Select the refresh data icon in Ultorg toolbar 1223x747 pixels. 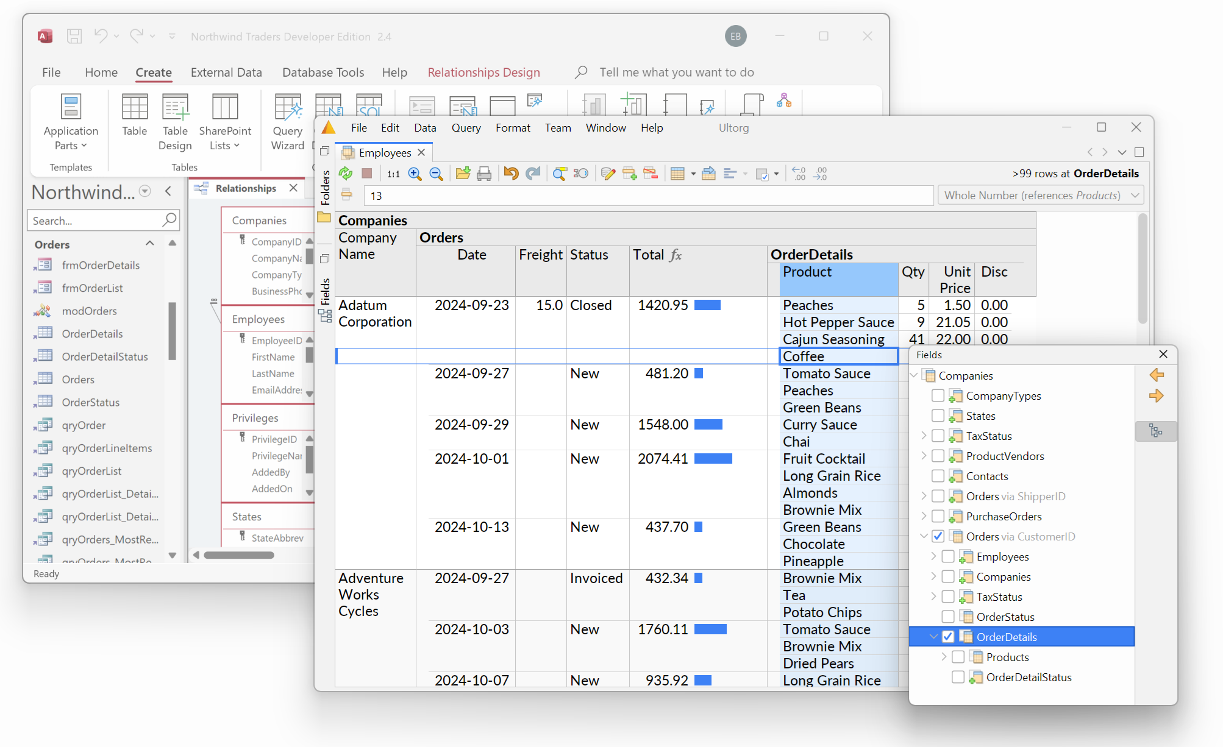[x=346, y=174]
